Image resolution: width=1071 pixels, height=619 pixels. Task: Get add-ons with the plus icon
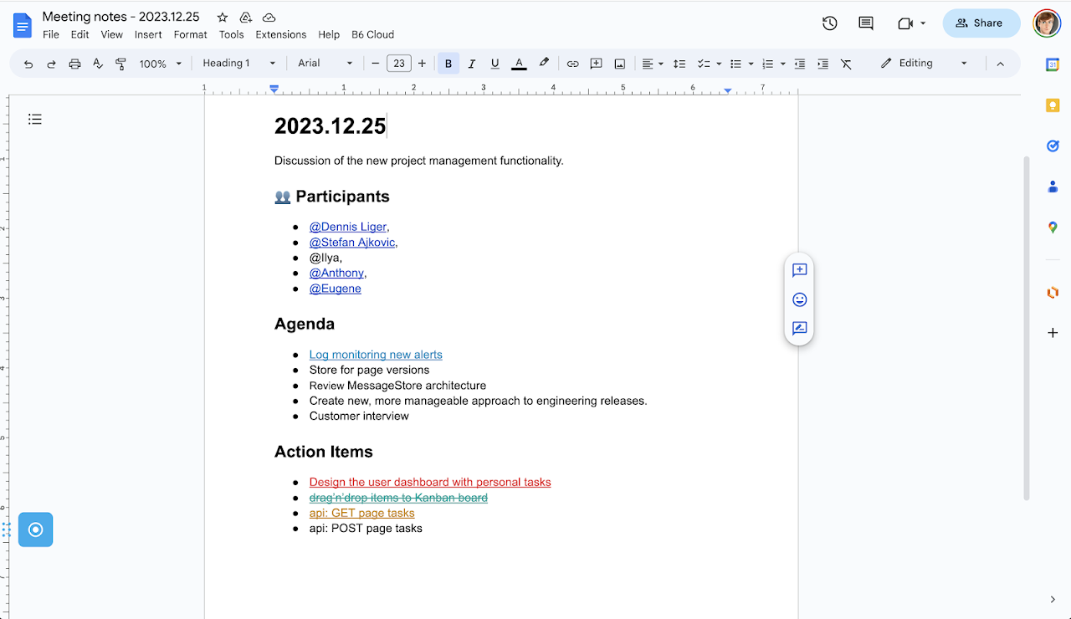coord(1053,333)
